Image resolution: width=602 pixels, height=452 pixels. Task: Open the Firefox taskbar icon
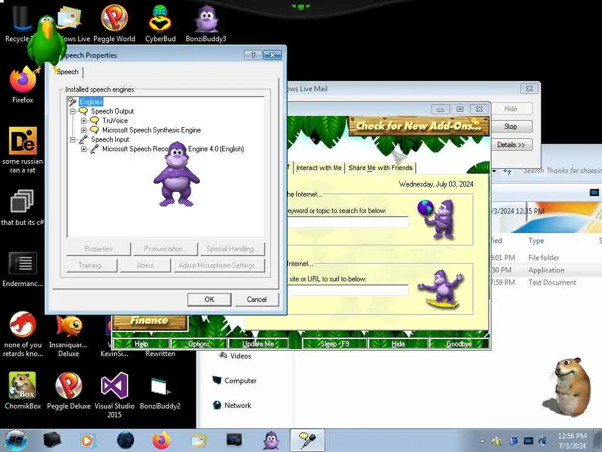click(x=161, y=440)
